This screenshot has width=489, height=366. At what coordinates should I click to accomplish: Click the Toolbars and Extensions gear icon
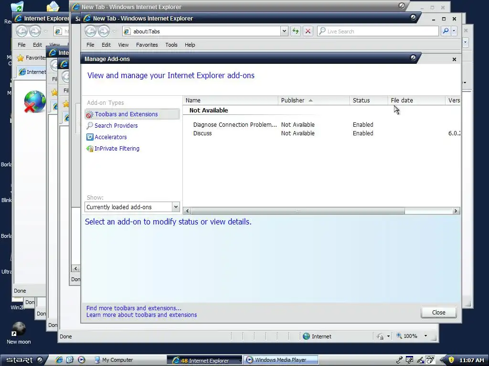90,114
